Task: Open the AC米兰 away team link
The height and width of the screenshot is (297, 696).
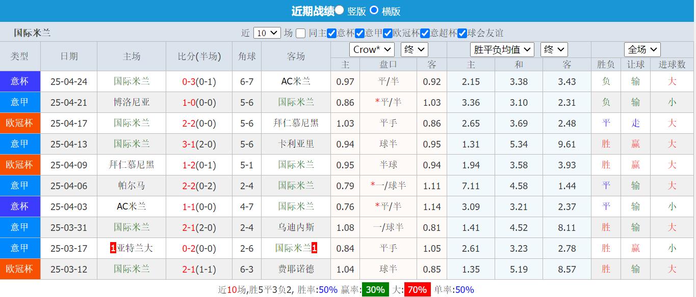Action: point(295,81)
